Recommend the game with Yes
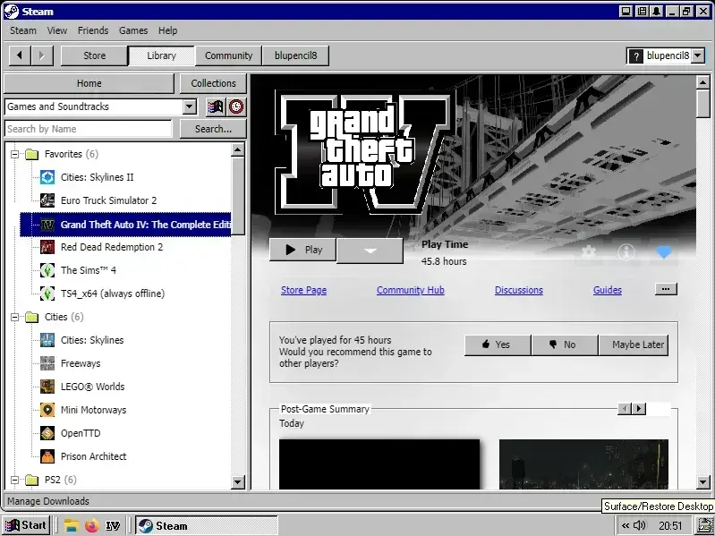The height and width of the screenshot is (536, 715). coord(498,345)
